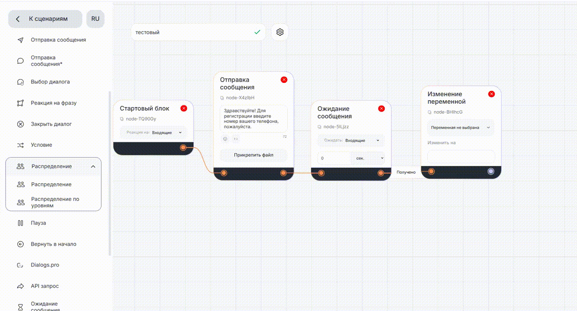
Task: Open emoji picker in message node
Action: point(225,139)
